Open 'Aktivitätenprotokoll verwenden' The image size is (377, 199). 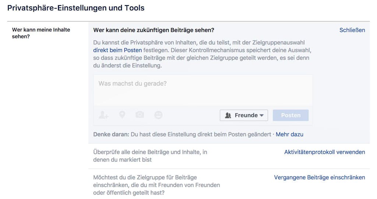click(x=325, y=152)
